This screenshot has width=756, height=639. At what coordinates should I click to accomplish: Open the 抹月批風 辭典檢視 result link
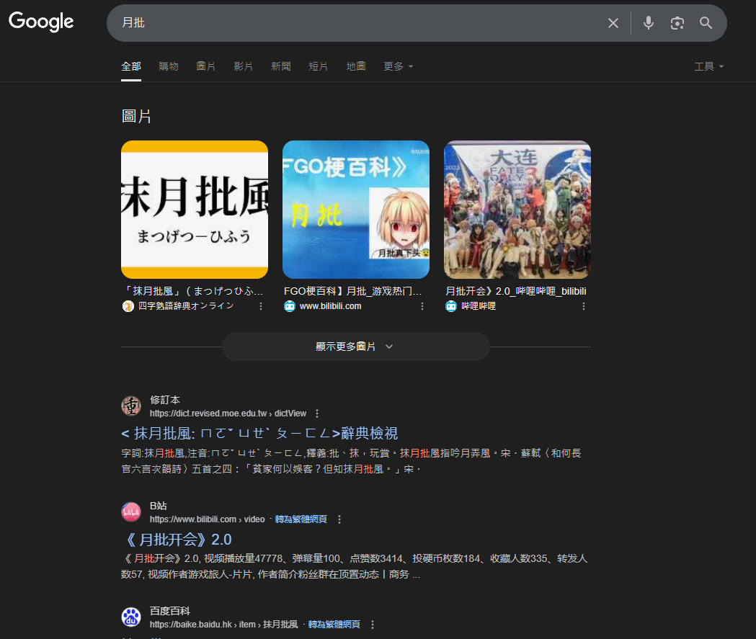pos(259,433)
